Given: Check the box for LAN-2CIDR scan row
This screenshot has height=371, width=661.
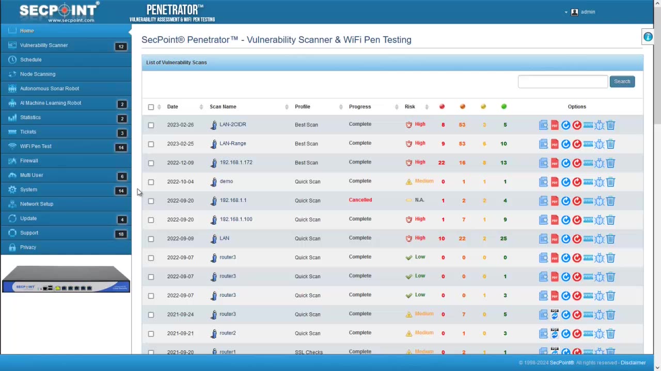Looking at the screenshot, I should click(151, 125).
